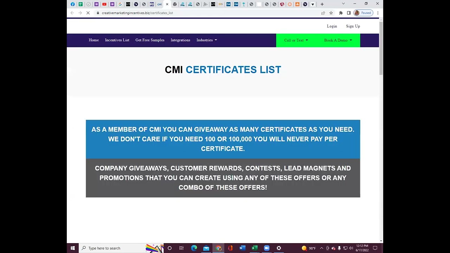Show hidden system tray icons
The image size is (450, 253).
[321, 248]
